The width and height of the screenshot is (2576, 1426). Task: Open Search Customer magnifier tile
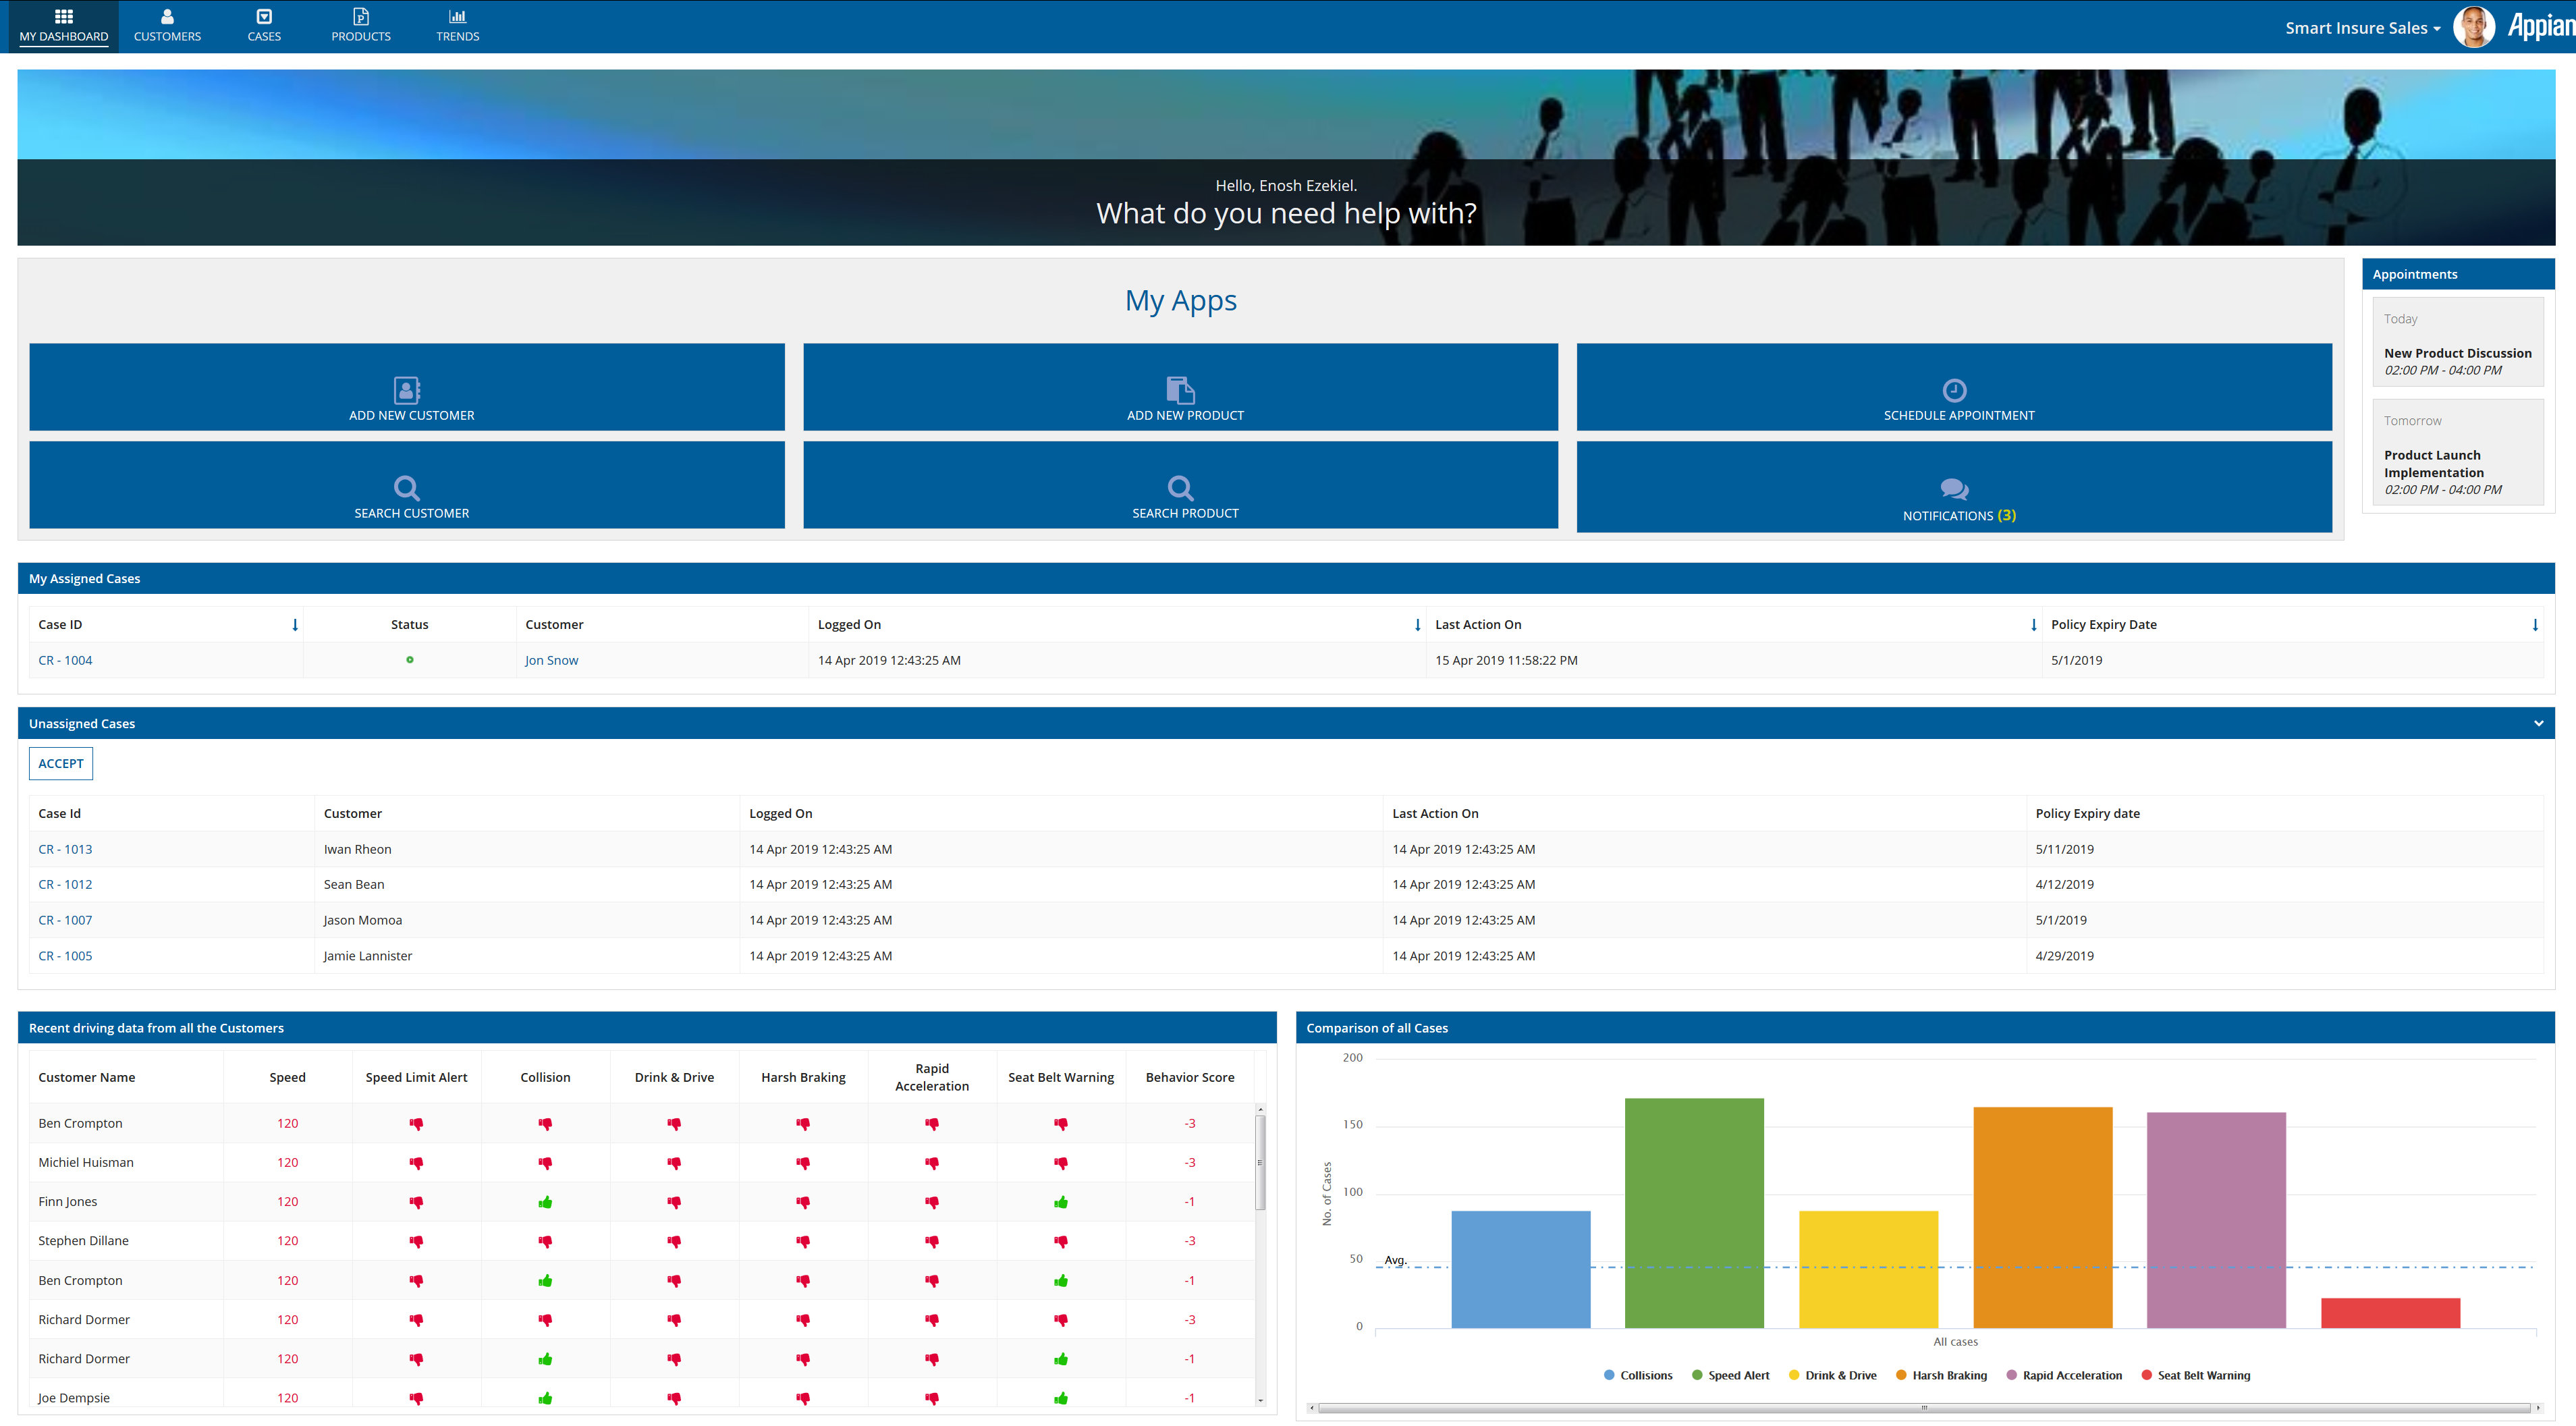point(406,487)
